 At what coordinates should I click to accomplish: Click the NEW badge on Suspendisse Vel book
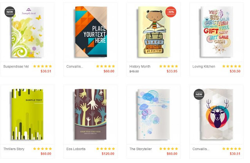tap(9, 12)
